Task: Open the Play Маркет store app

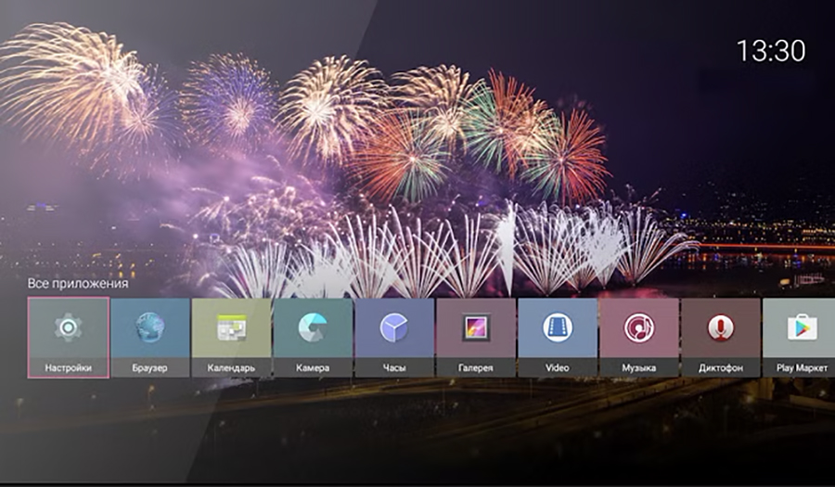Action: coord(799,338)
